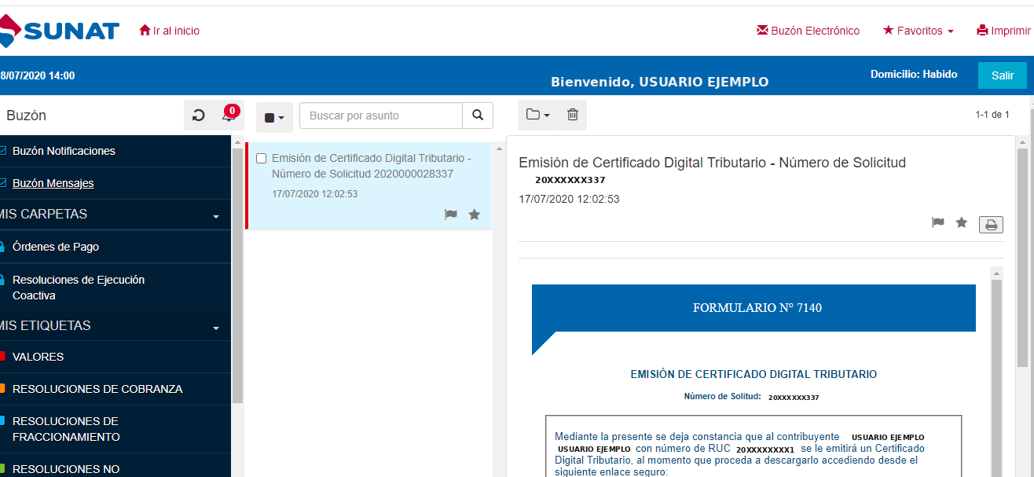
Task: Select the VALORES label
Action: tap(38, 357)
